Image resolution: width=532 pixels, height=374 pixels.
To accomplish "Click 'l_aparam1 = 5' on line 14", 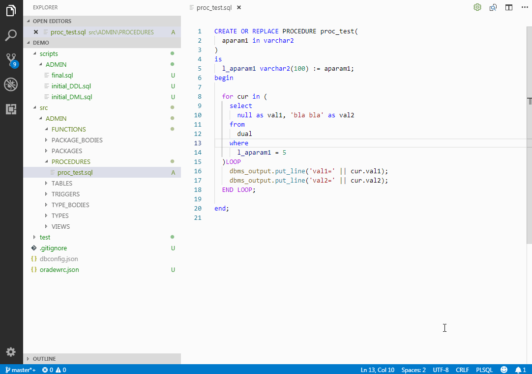I will tap(262, 153).
